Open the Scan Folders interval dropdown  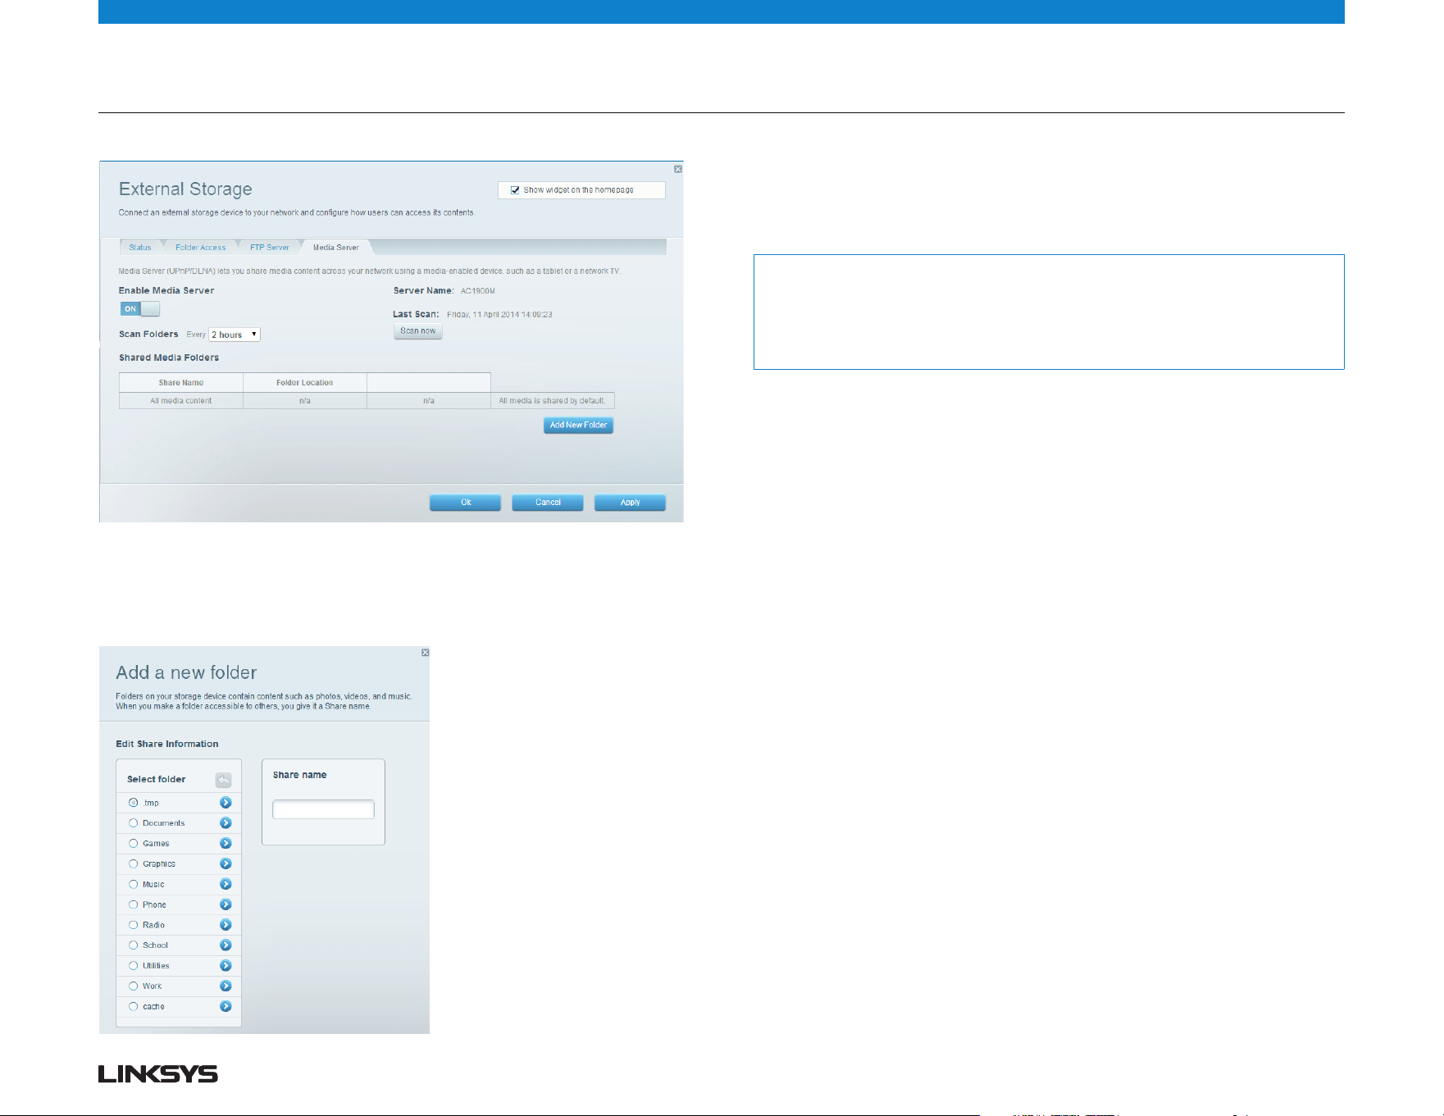click(235, 335)
